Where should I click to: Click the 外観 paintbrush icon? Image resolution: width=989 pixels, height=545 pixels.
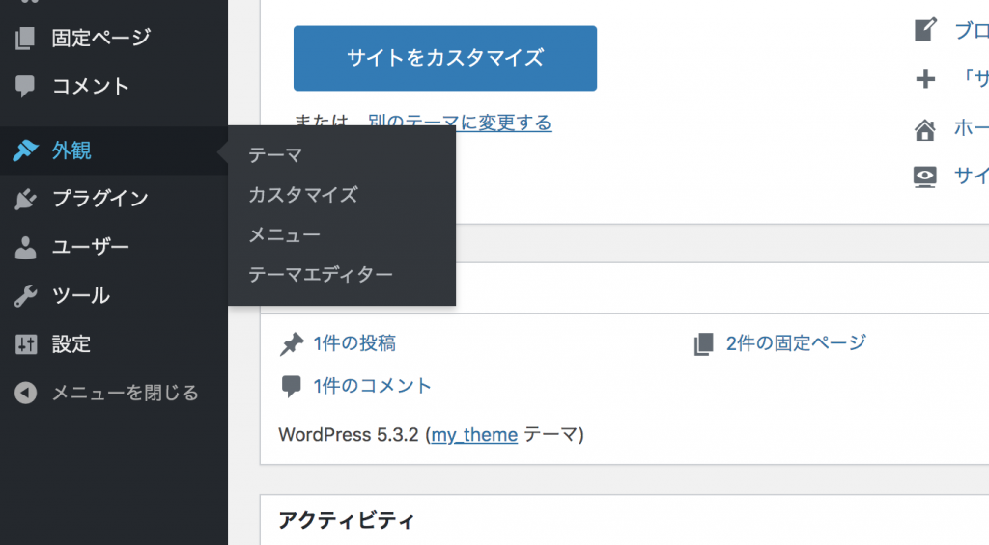click(25, 150)
